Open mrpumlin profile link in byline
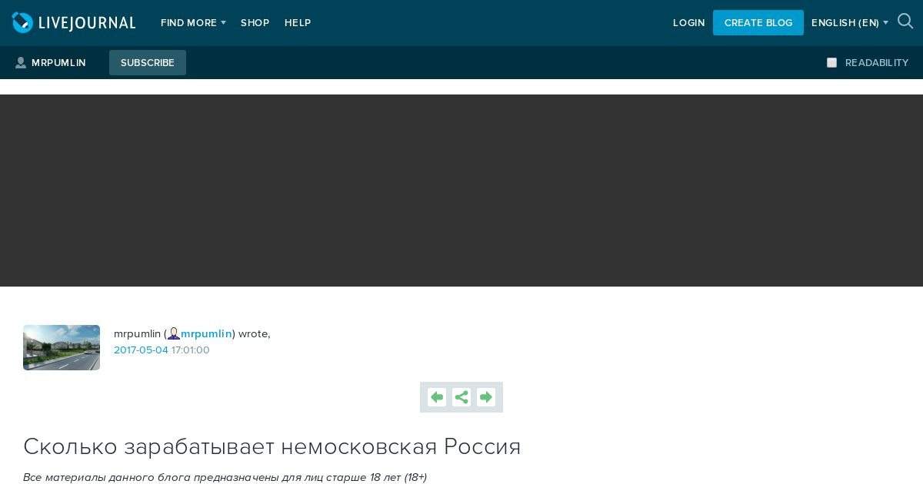The width and height of the screenshot is (923, 484). click(206, 333)
